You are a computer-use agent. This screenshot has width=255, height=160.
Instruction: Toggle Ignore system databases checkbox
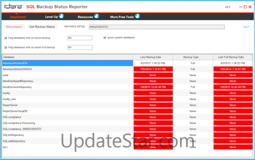(x=105, y=38)
